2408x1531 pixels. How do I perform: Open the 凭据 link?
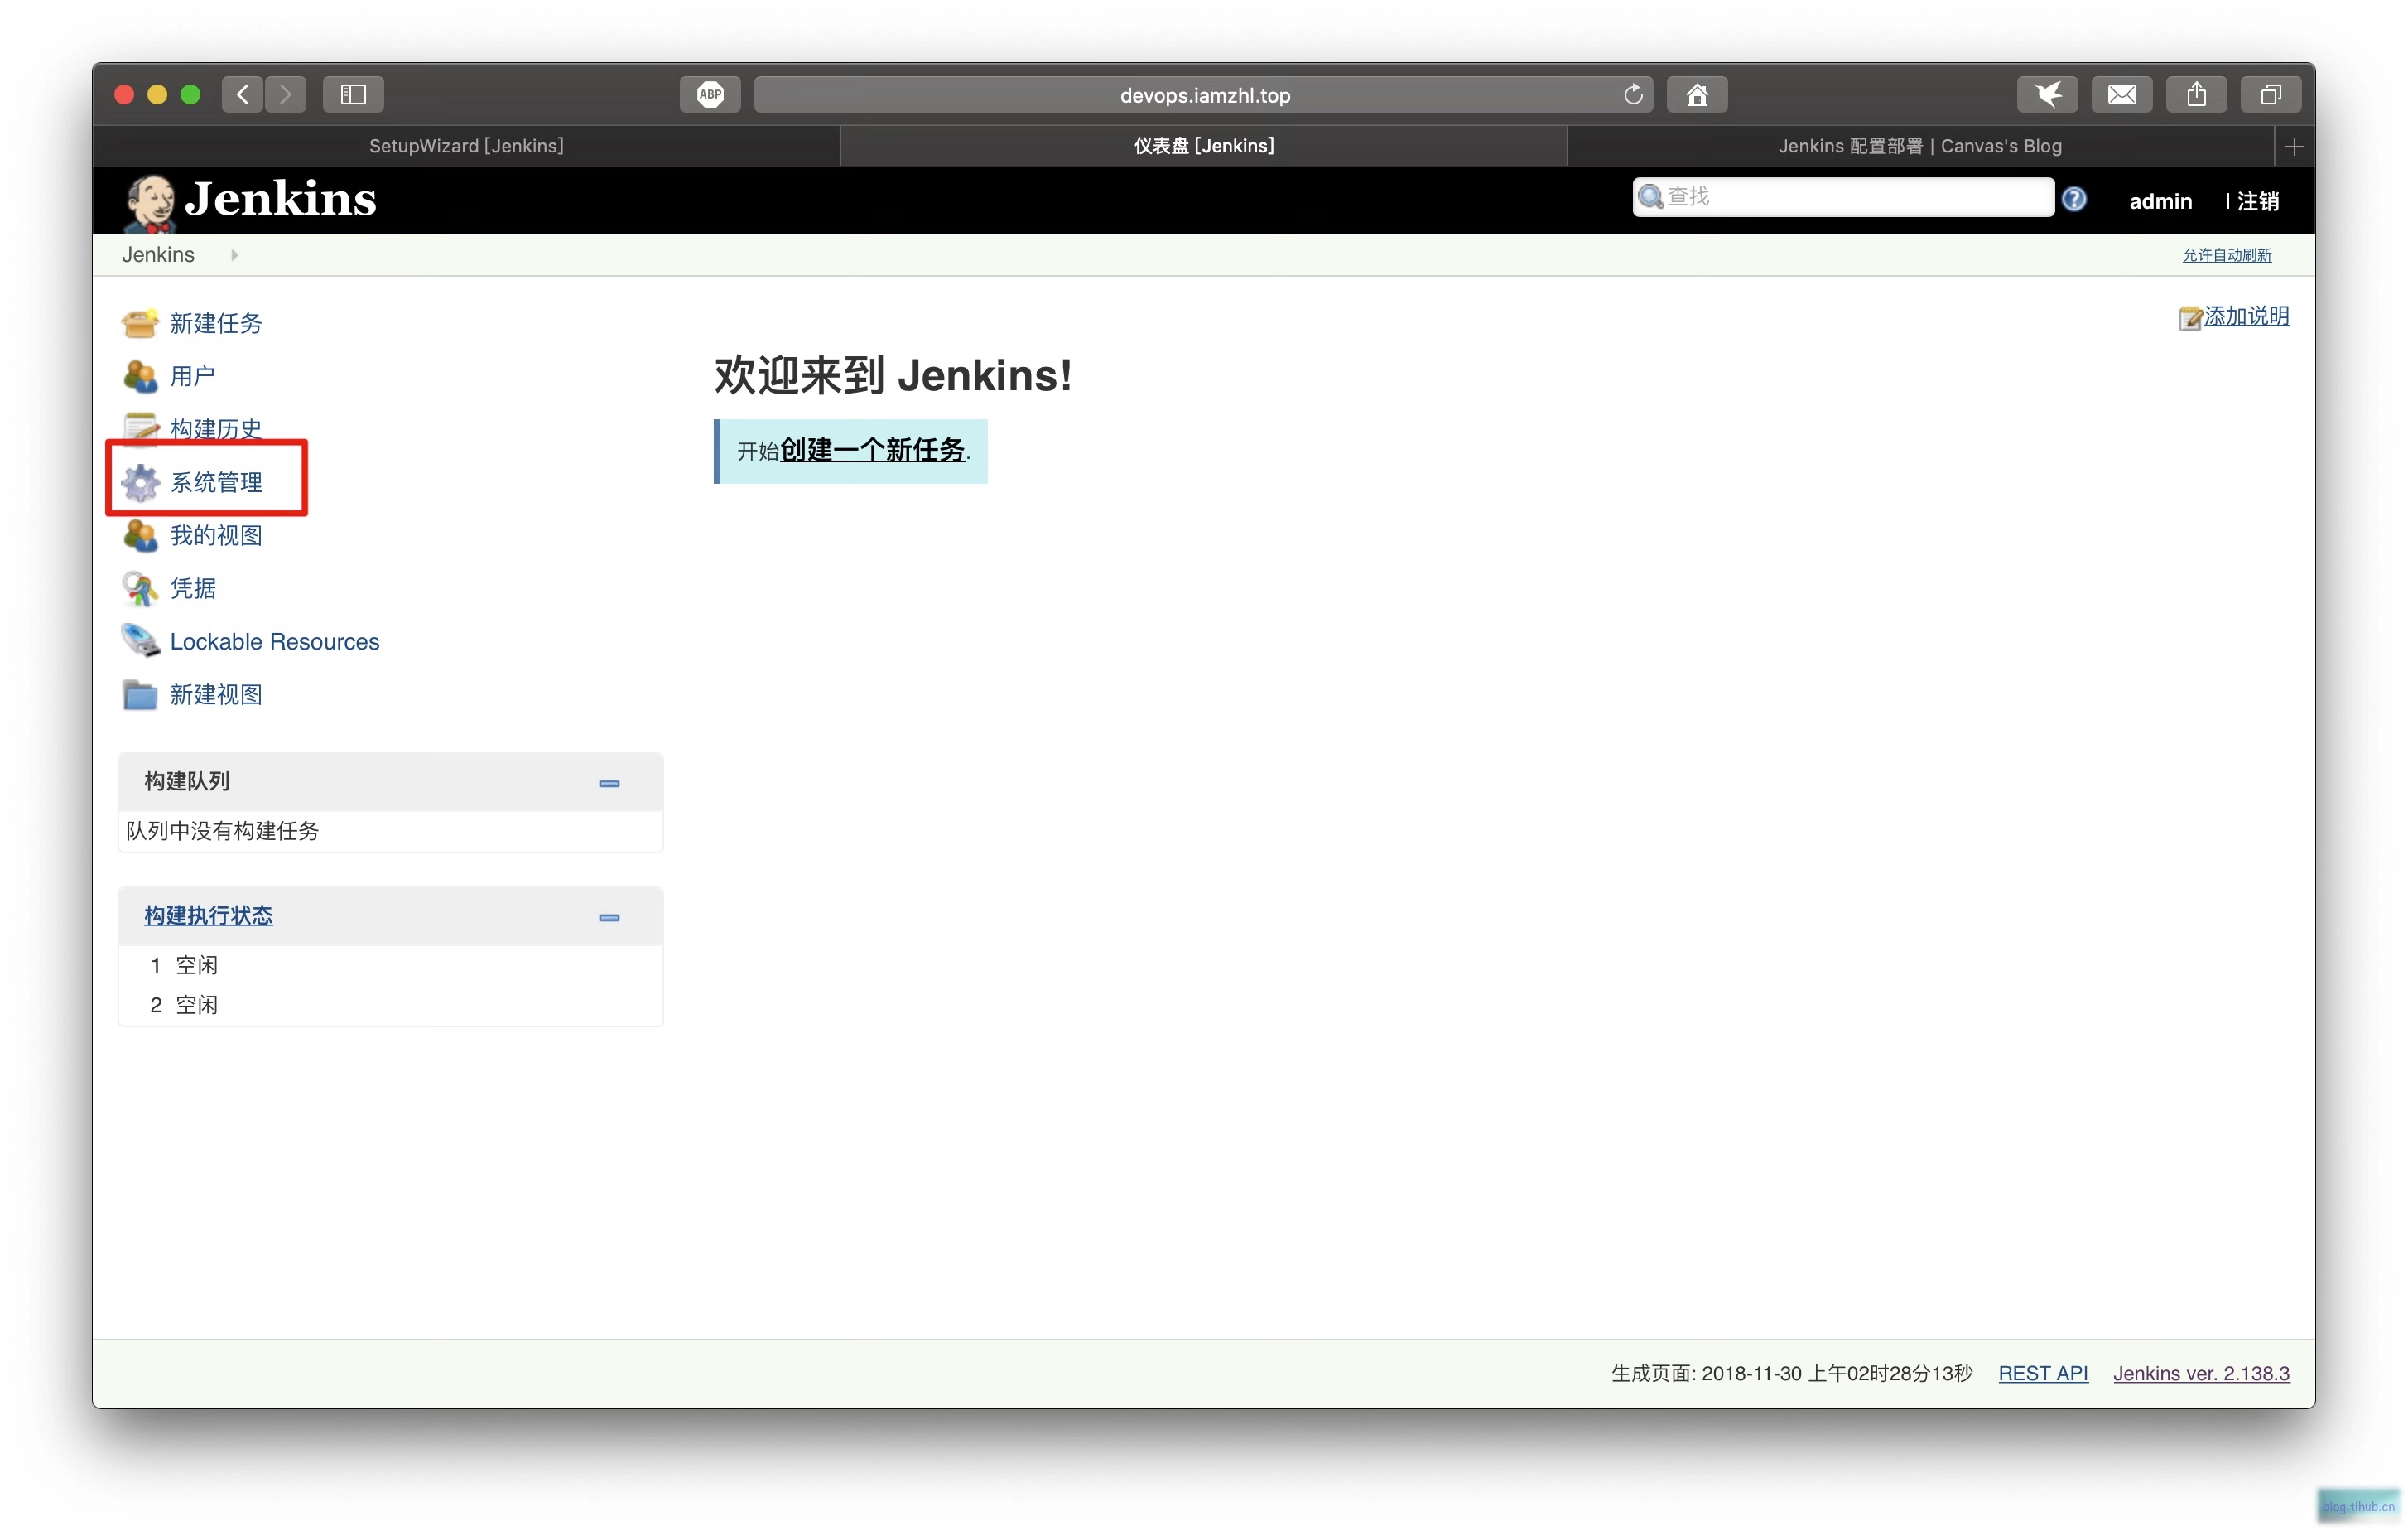click(193, 588)
